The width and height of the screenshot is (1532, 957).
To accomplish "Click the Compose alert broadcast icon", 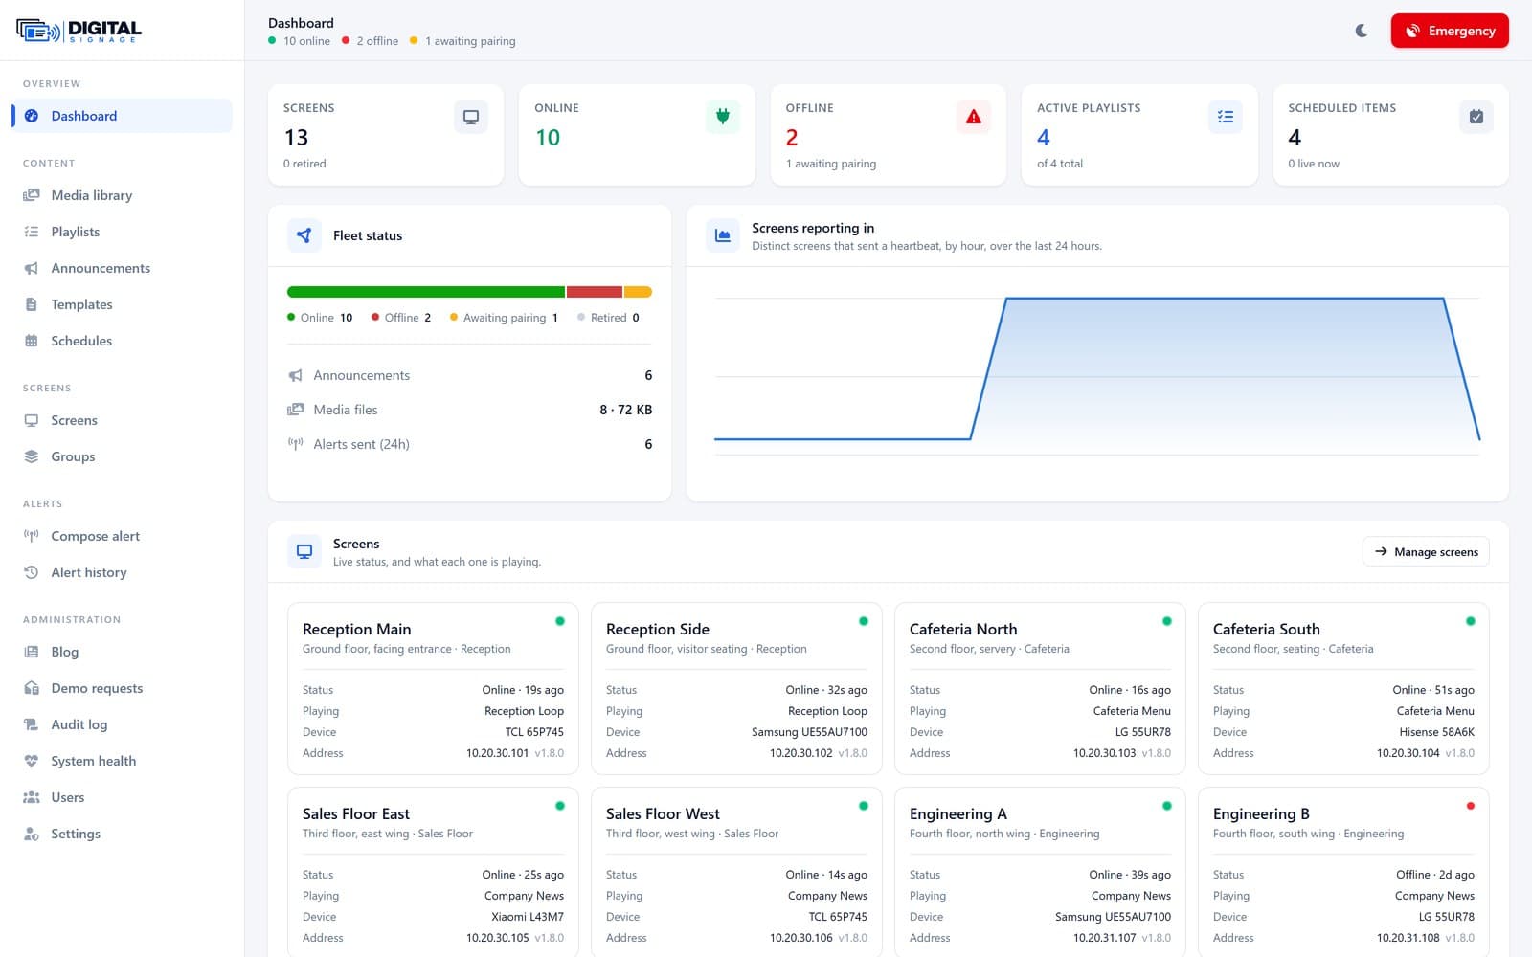I will [x=32, y=536].
